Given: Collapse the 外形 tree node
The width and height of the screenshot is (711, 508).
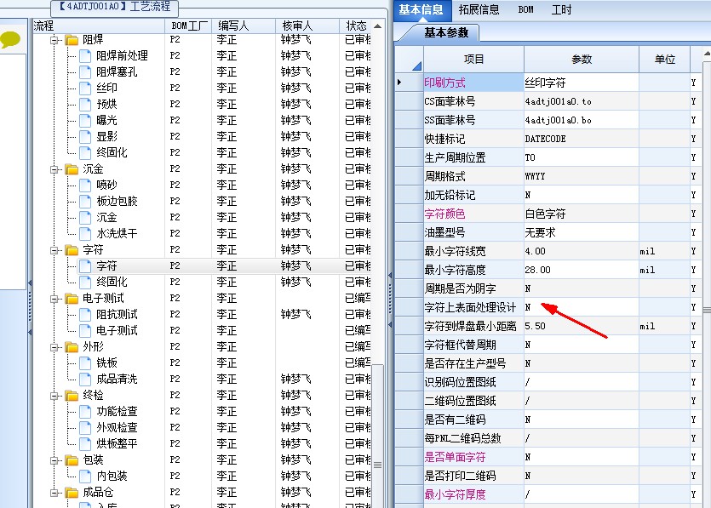Looking at the screenshot, I should [54, 347].
